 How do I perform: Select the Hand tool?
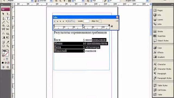pos(3,46)
